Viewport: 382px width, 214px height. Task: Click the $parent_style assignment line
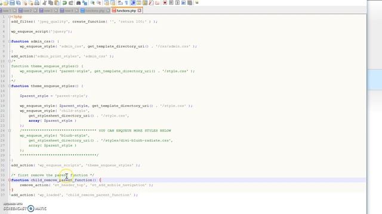[54, 96]
